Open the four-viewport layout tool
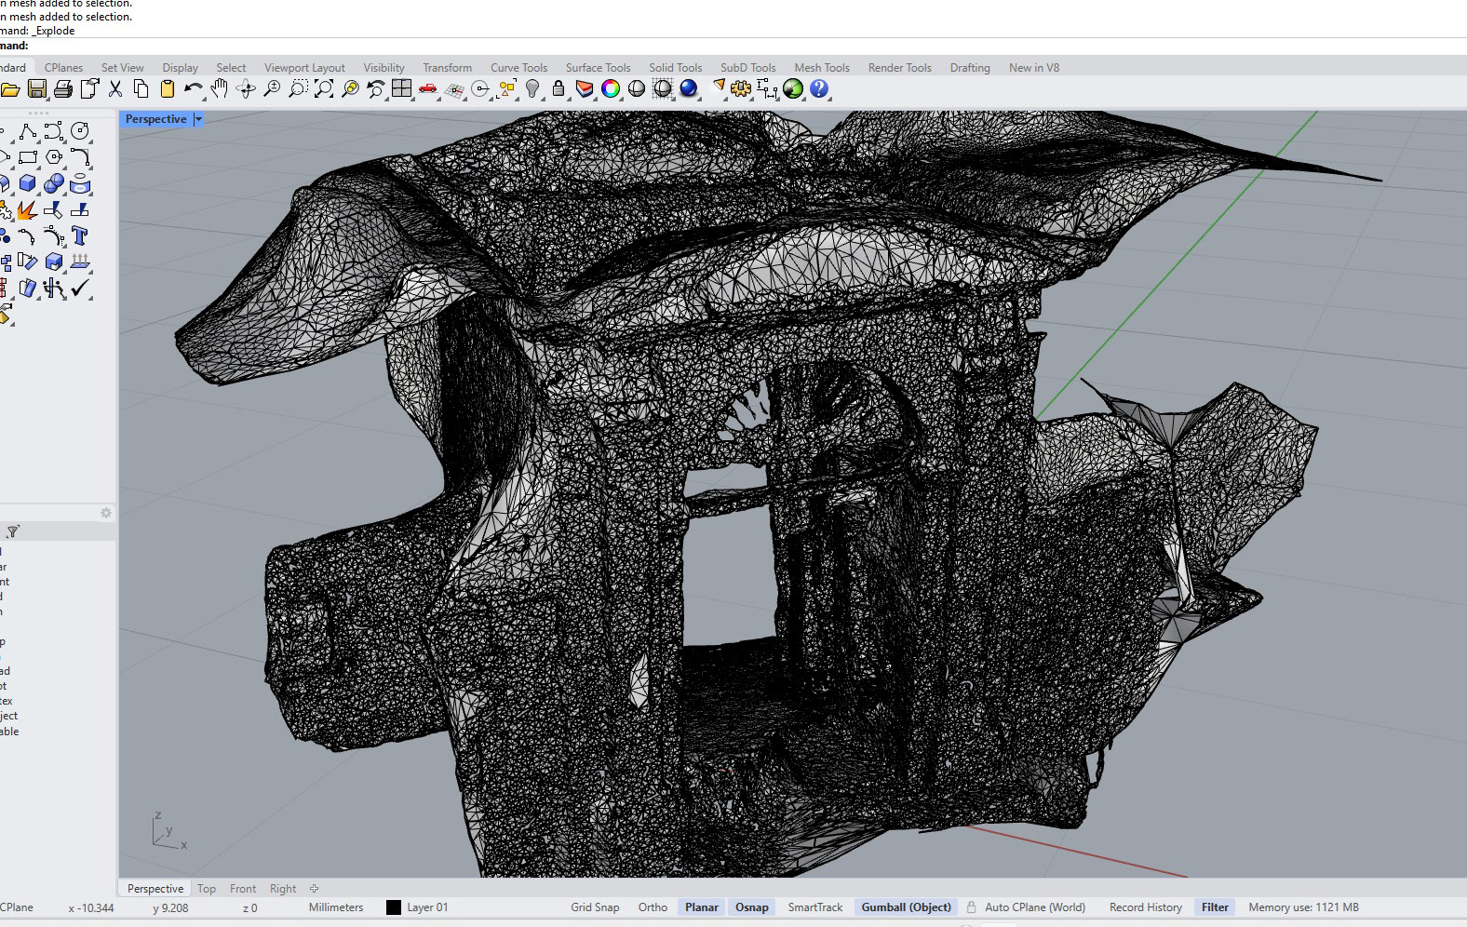 pyautogui.click(x=401, y=89)
